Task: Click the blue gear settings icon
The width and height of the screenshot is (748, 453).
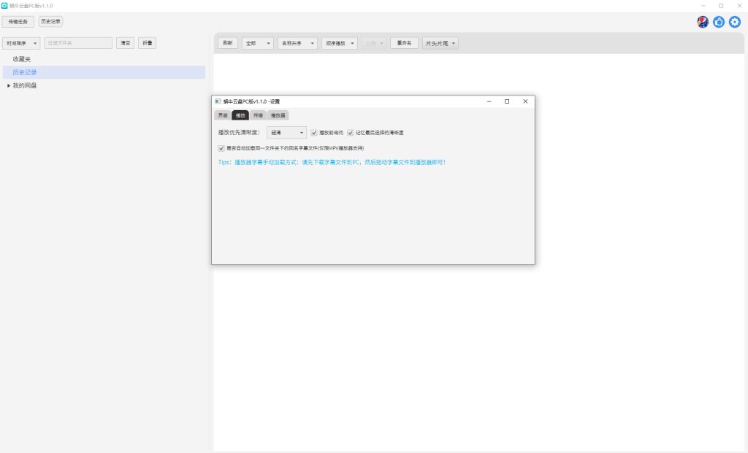Action: coord(735,22)
